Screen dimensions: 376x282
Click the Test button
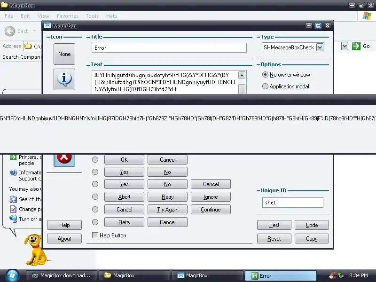(x=274, y=225)
